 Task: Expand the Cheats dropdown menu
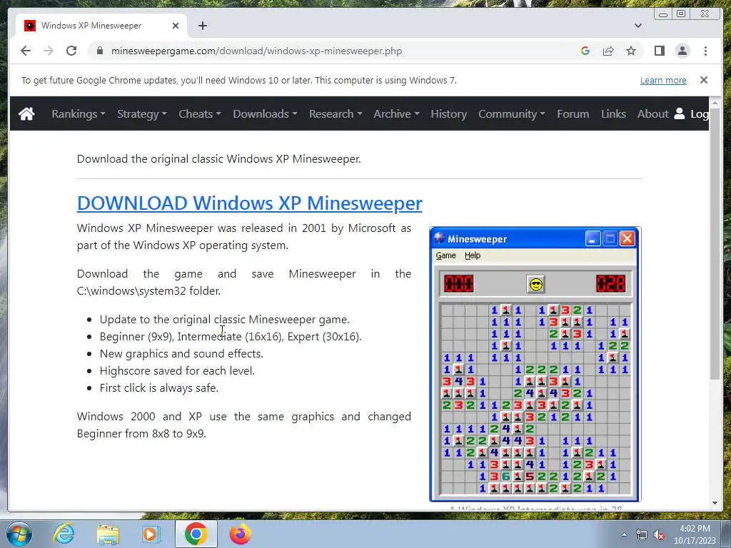click(x=200, y=113)
